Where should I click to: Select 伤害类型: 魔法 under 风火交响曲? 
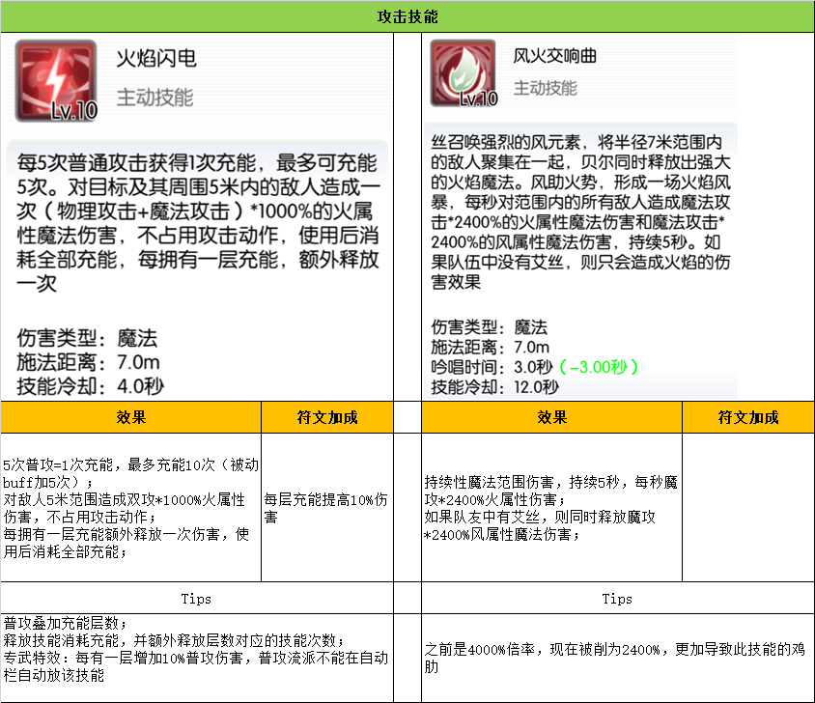click(x=490, y=327)
